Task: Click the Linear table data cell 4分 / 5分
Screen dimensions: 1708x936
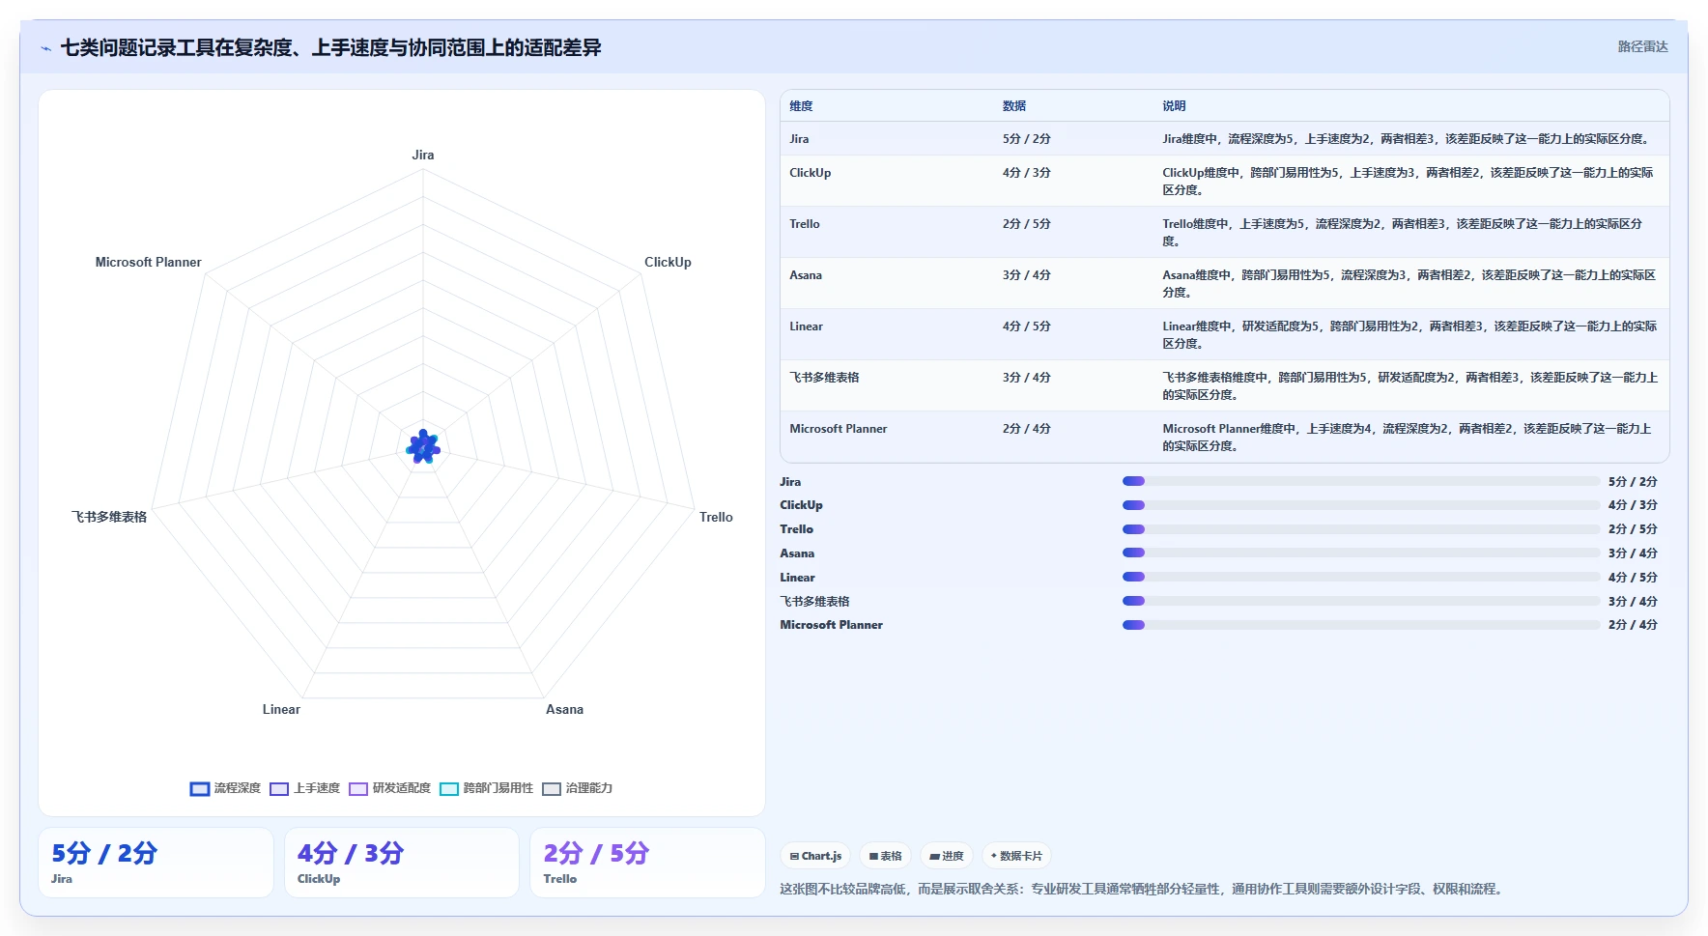Action: (1026, 326)
